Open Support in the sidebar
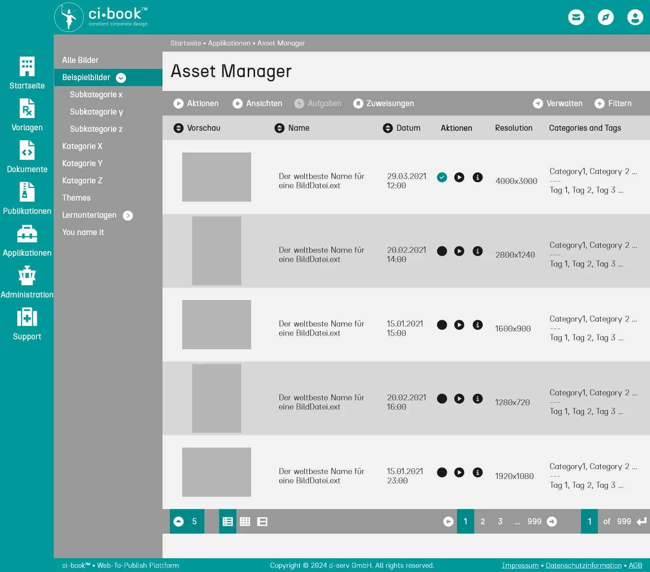650x572 pixels. [x=27, y=324]
